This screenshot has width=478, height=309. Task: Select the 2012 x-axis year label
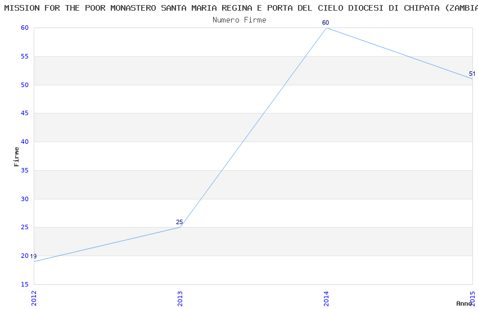(x=34, y=298)
